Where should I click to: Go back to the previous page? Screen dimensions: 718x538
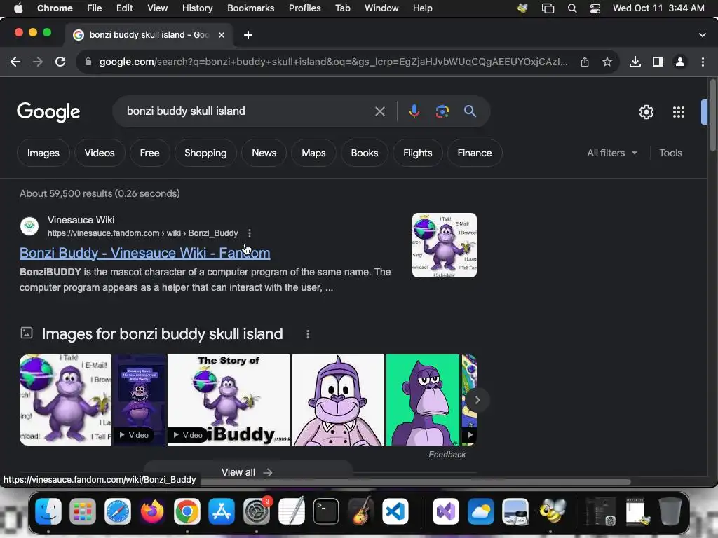[x=15, y=62]
